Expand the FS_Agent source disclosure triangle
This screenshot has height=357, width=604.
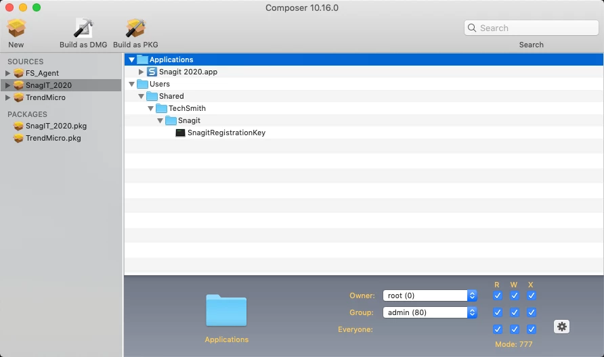tap(7, 73)
